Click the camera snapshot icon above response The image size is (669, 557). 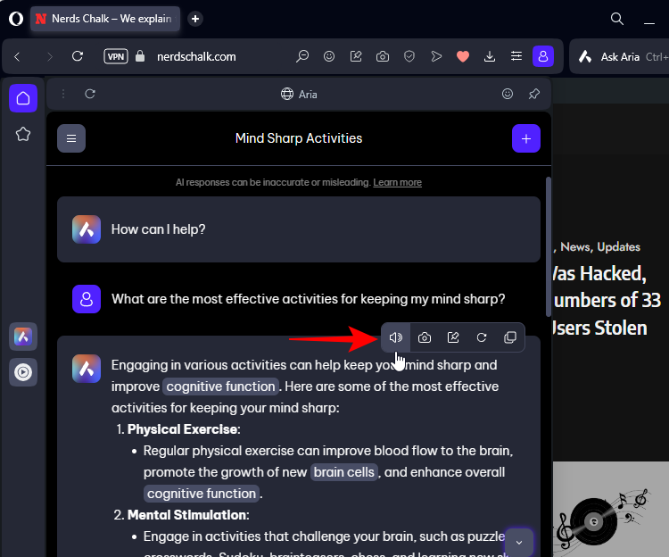425,337
